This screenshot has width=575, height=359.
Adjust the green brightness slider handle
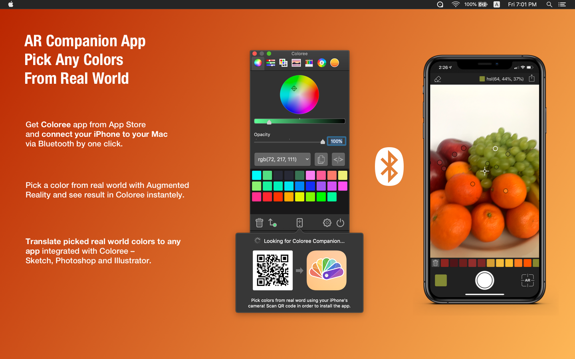click(x=269, y=122)
